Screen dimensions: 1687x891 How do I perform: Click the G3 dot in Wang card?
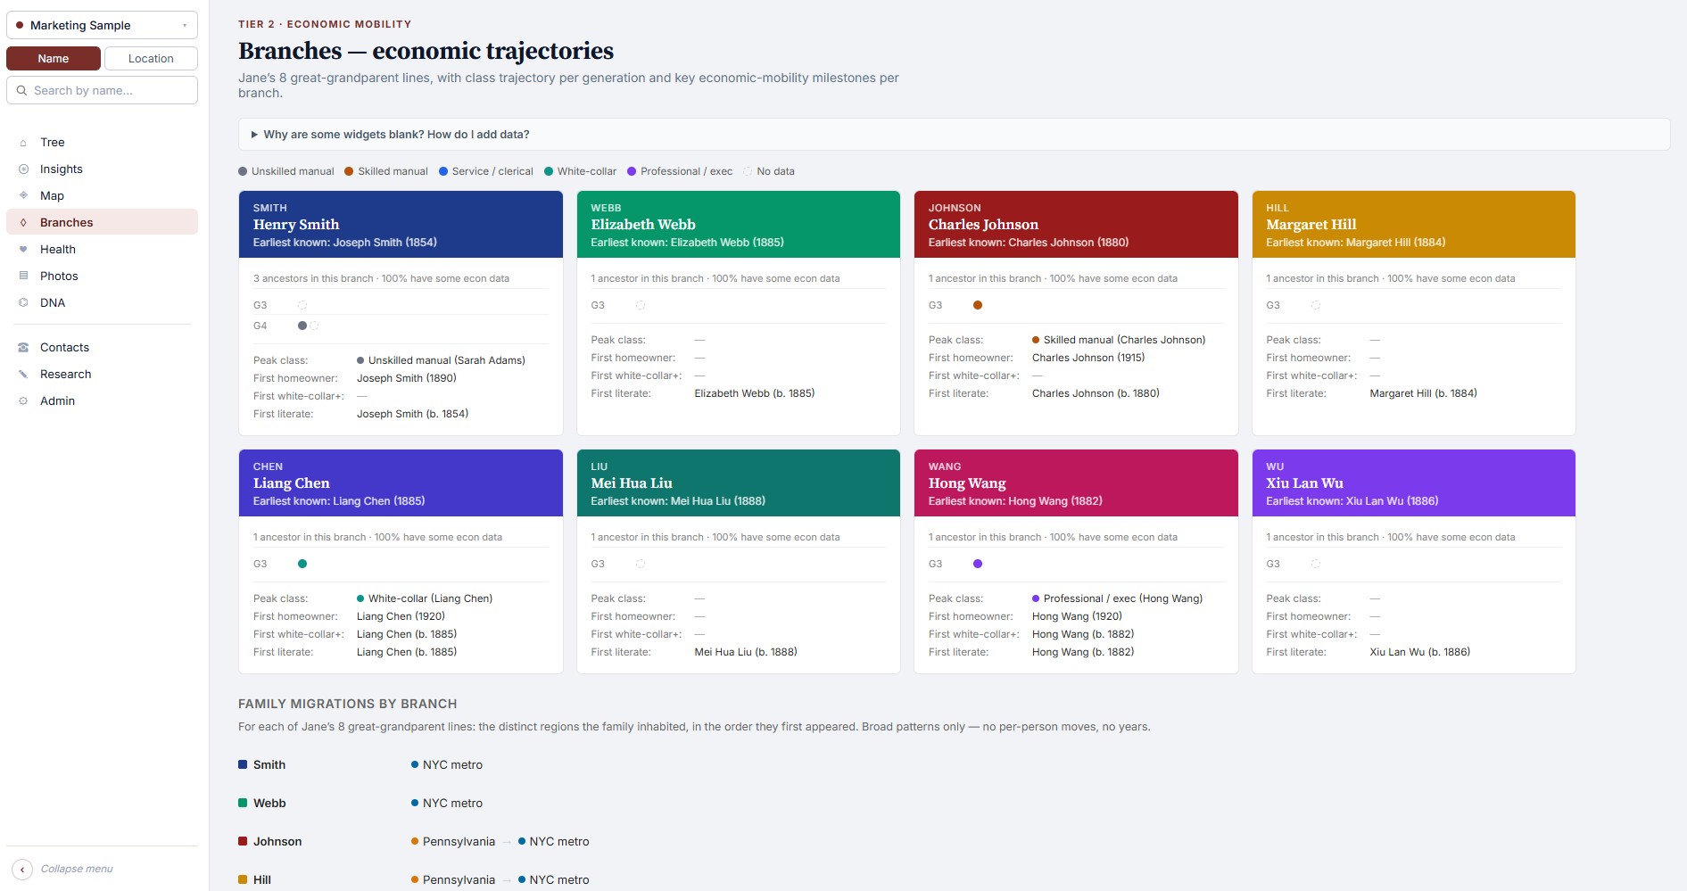[x=978, y=564]
